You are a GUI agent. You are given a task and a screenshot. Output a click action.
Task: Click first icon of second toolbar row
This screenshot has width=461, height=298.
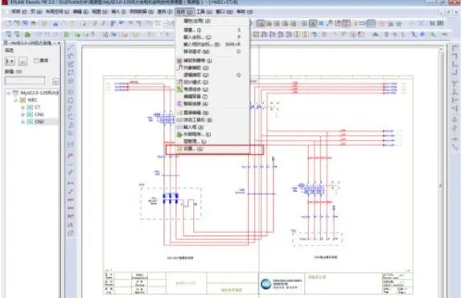[x=9, y=35]
